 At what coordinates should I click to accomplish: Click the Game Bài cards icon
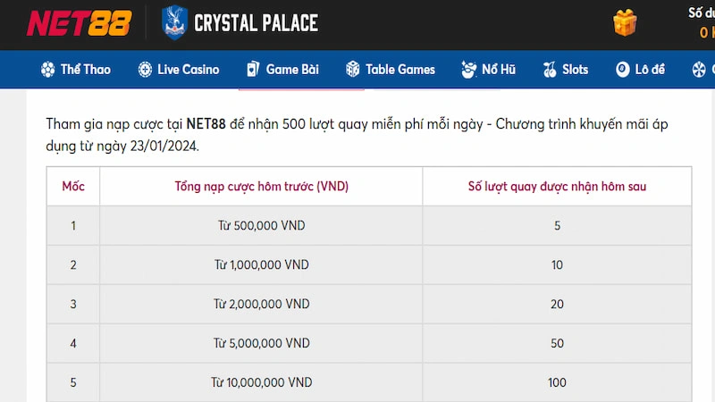click(253, 70)
